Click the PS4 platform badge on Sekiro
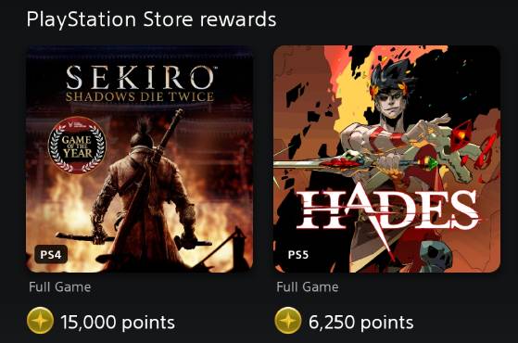The height and width of the screenshot is (343, 518). coord(51,255)
